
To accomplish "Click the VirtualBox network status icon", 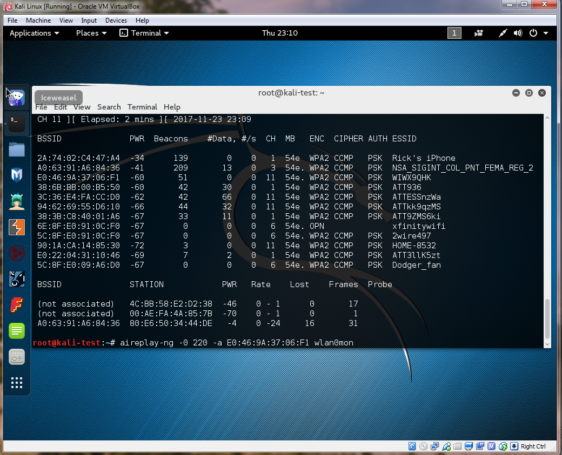I will (435, 446).
